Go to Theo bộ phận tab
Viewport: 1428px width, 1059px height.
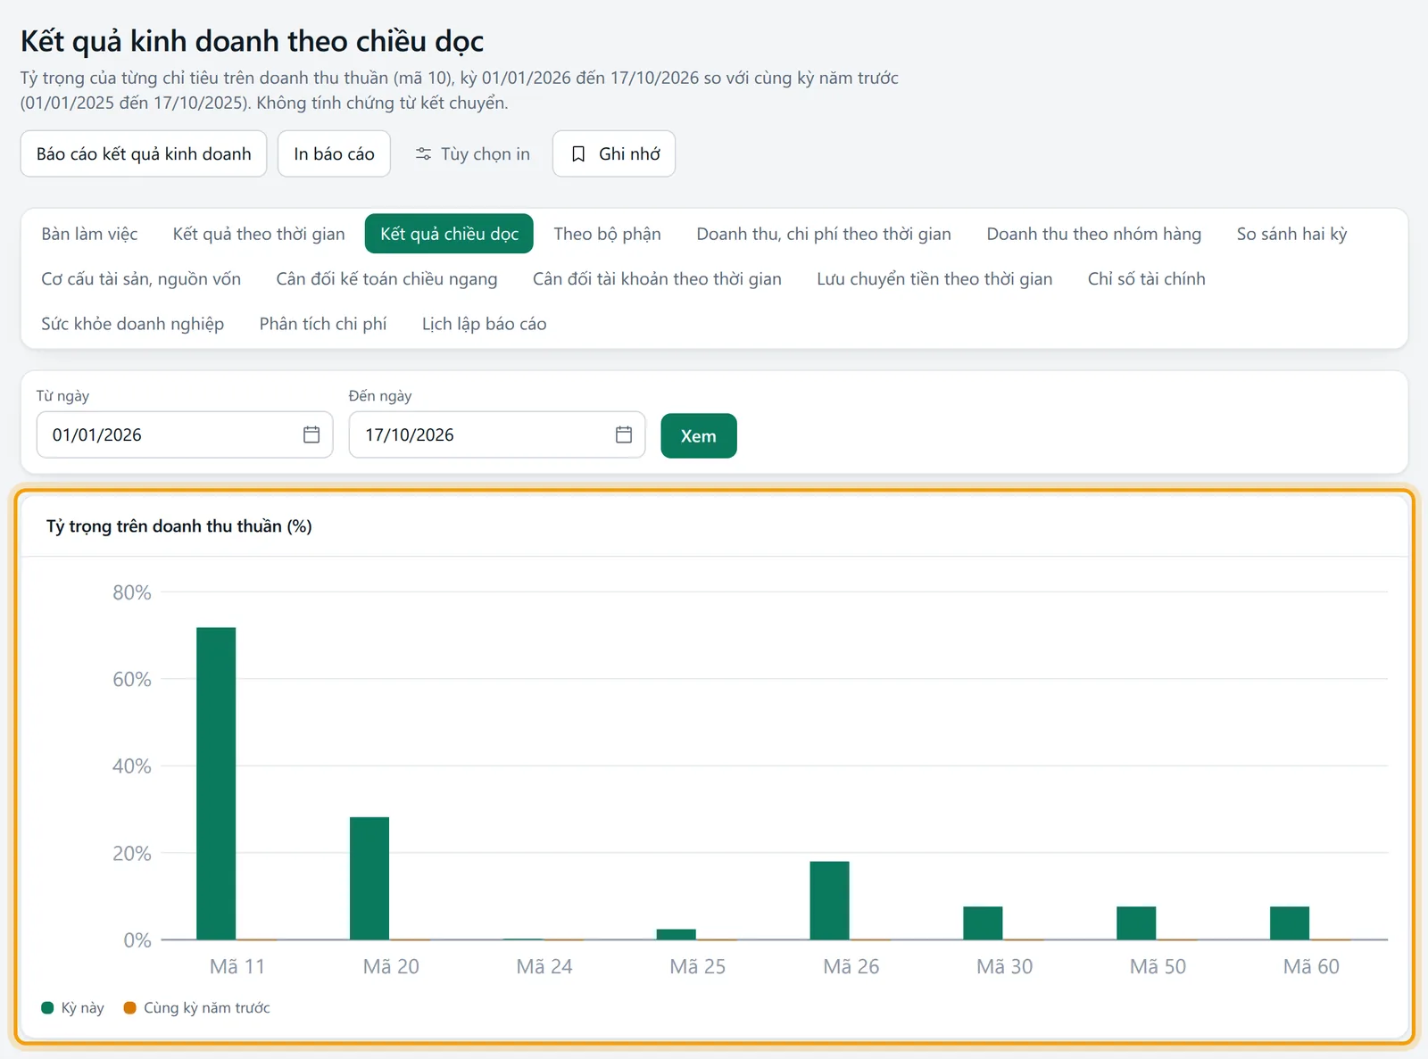coord(607,234)
